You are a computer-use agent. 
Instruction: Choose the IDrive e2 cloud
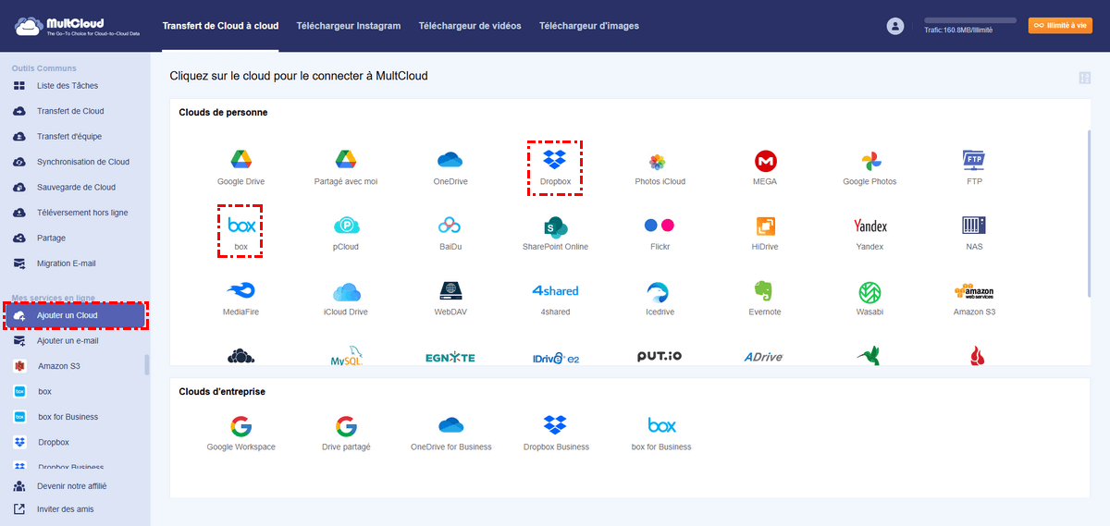coord(555,358)
